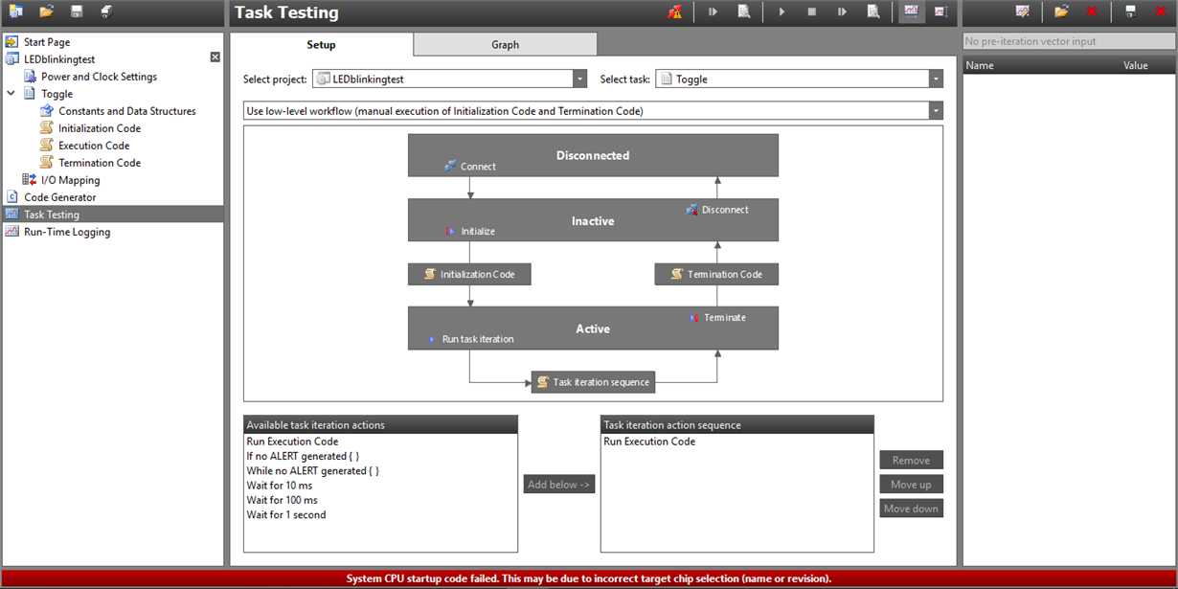Click the stacked floppy disks save-all icon

(106, 11)
